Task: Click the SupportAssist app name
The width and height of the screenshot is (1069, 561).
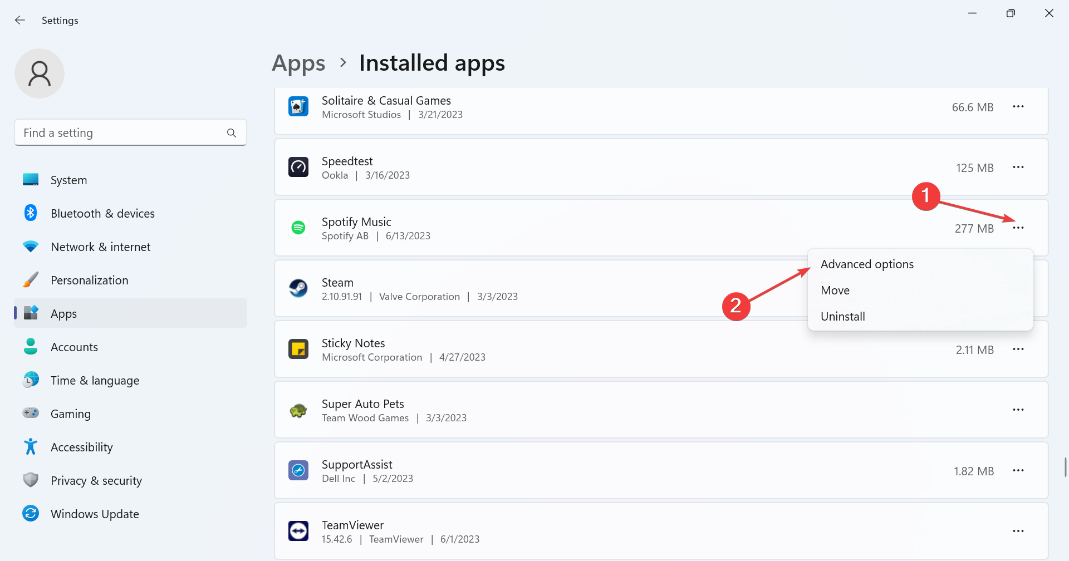Action: [x=357, y=465]
